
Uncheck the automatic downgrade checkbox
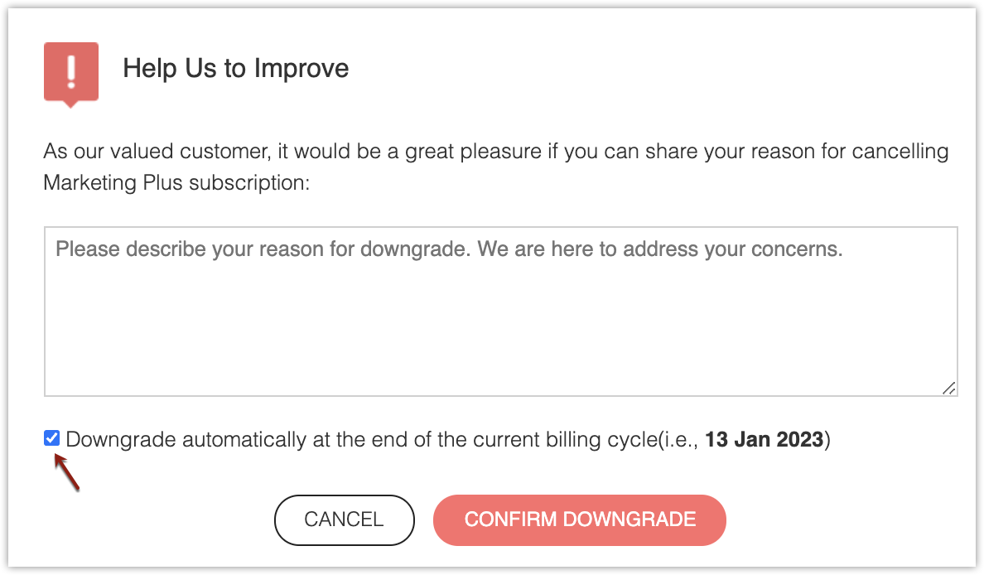[52, 439]
